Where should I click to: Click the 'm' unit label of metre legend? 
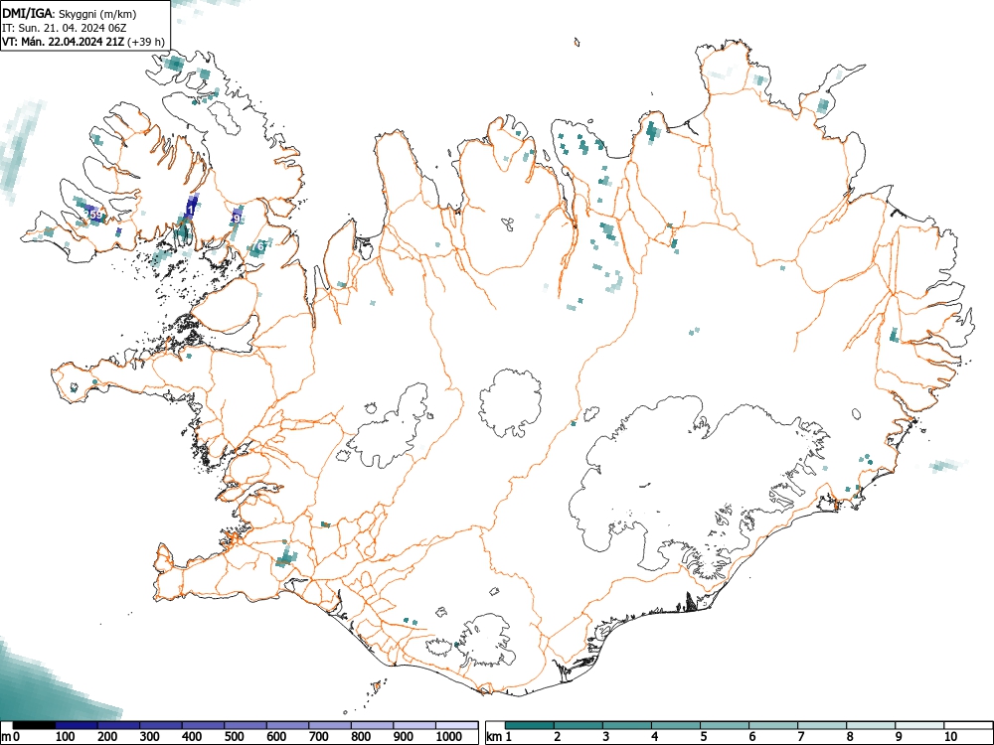point(6,737)
